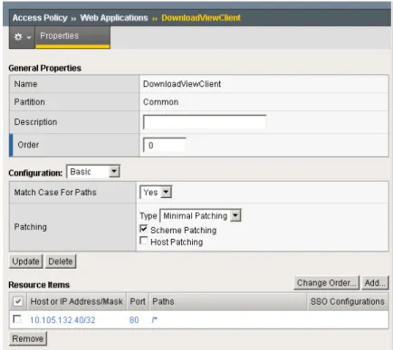
Task: Click the port 80 link
Action: [134, 320]
